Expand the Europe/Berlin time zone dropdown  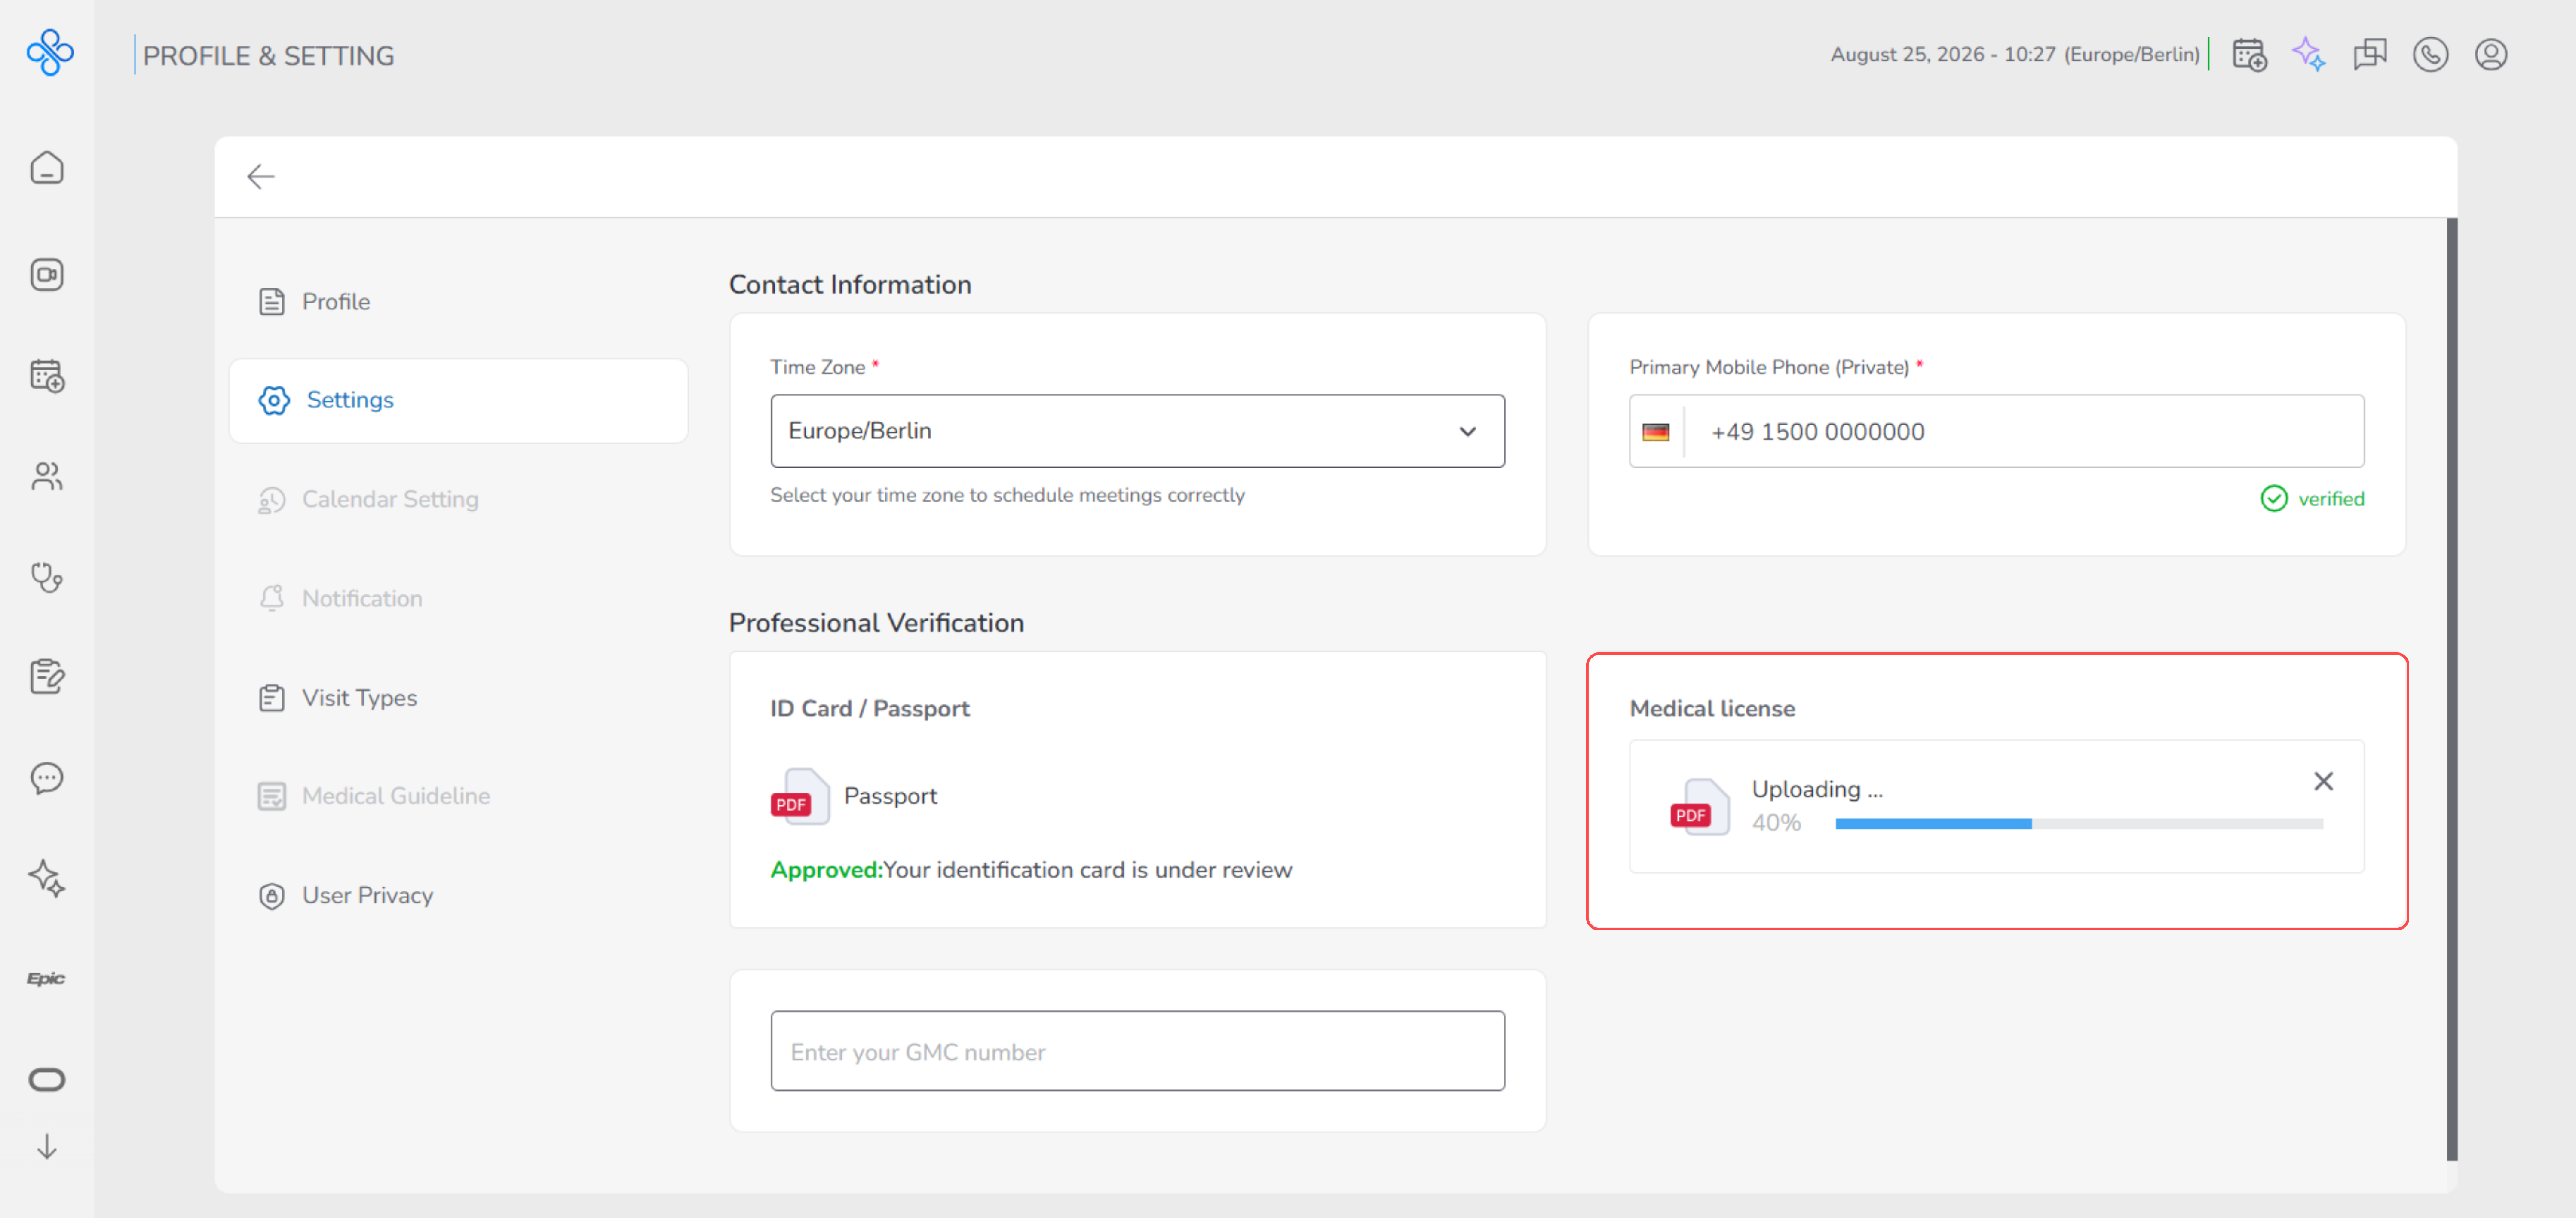[x=1137, y=431]
